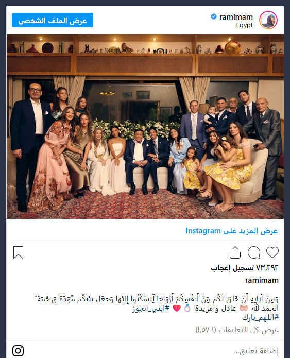This screenshot has width=290, height=358.
Task: Open the #ابني_اتجوز hashtag
Action: coord(151,309)
